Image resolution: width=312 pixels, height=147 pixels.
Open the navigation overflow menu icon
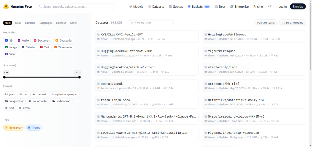[270, 7]
